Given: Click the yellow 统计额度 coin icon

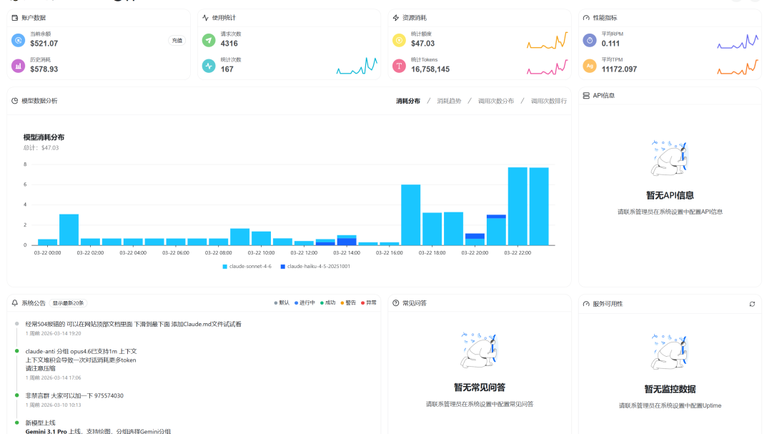Looking at the screenshot, I should click(399, 40).
